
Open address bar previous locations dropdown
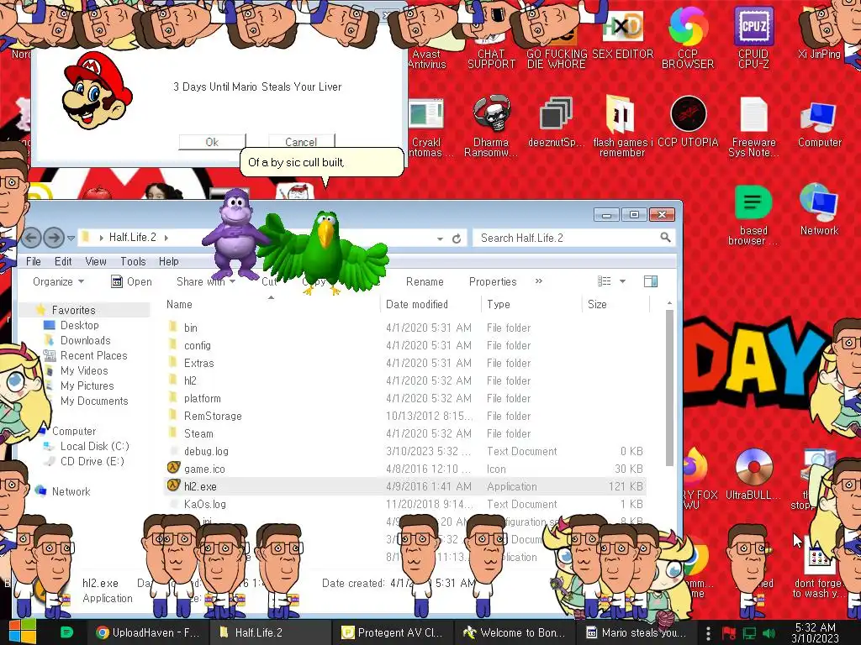click(x=440, y=239)
